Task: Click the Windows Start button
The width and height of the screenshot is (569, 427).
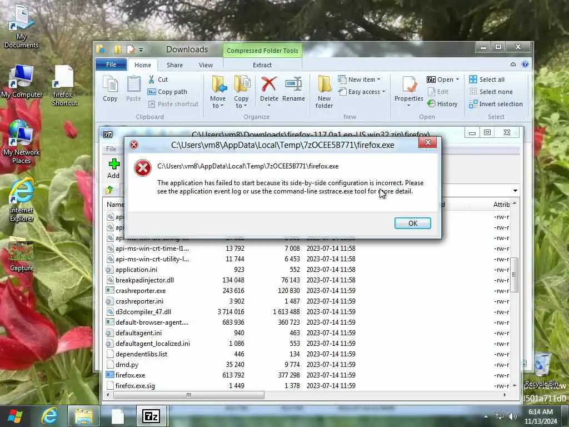Action: 15,416
